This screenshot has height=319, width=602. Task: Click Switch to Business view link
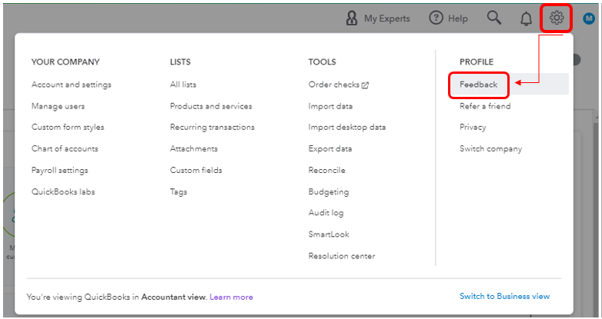[x=504, y=296]
